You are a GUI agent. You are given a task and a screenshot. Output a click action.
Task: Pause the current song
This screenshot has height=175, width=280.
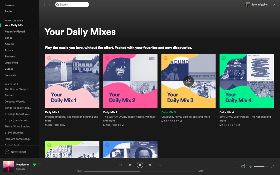[x=140, y=165]
